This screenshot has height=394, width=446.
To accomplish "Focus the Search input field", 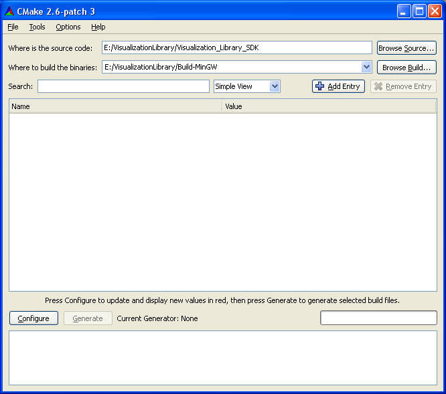I will (123, 86).
